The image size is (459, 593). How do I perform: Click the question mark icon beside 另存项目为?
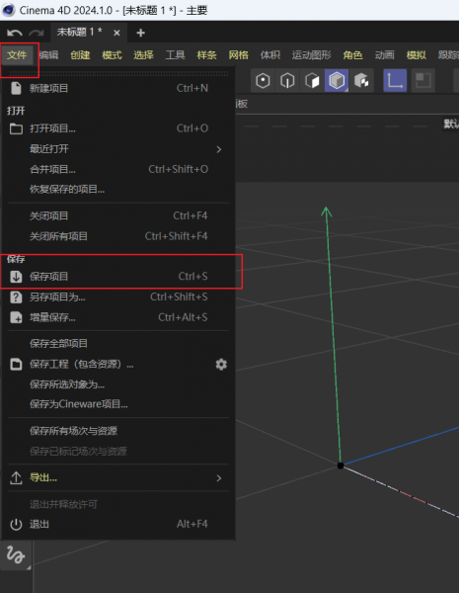pos(16,297)
